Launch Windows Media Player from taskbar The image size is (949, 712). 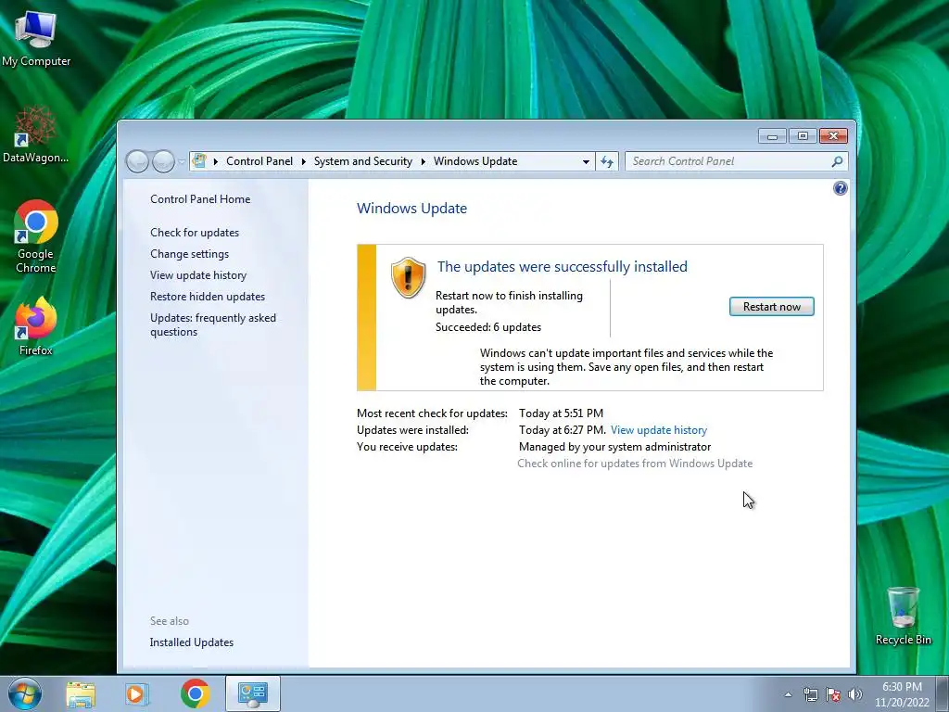[137, 693]
